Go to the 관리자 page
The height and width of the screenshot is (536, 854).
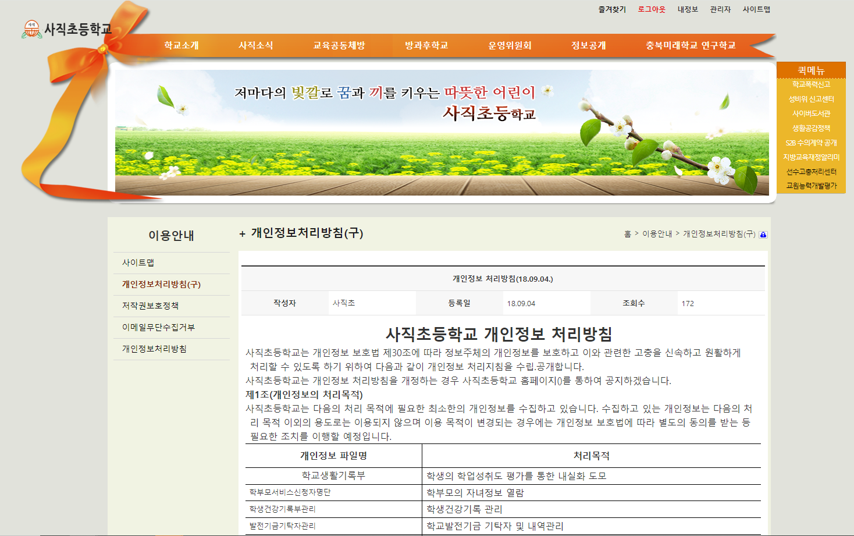(720, 9)
